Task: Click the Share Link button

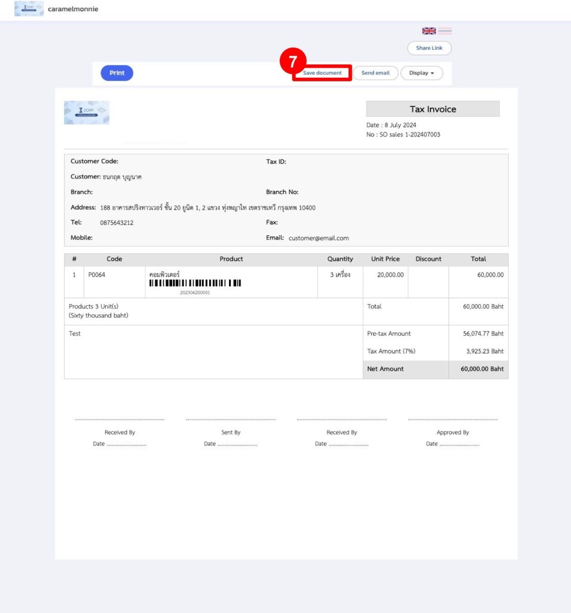Action: click(429, 48)
